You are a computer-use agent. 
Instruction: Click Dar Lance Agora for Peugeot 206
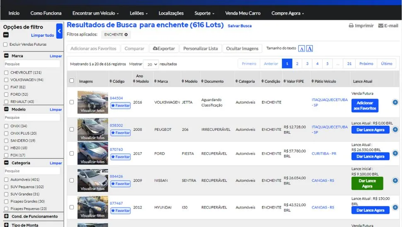click(370, 130)
